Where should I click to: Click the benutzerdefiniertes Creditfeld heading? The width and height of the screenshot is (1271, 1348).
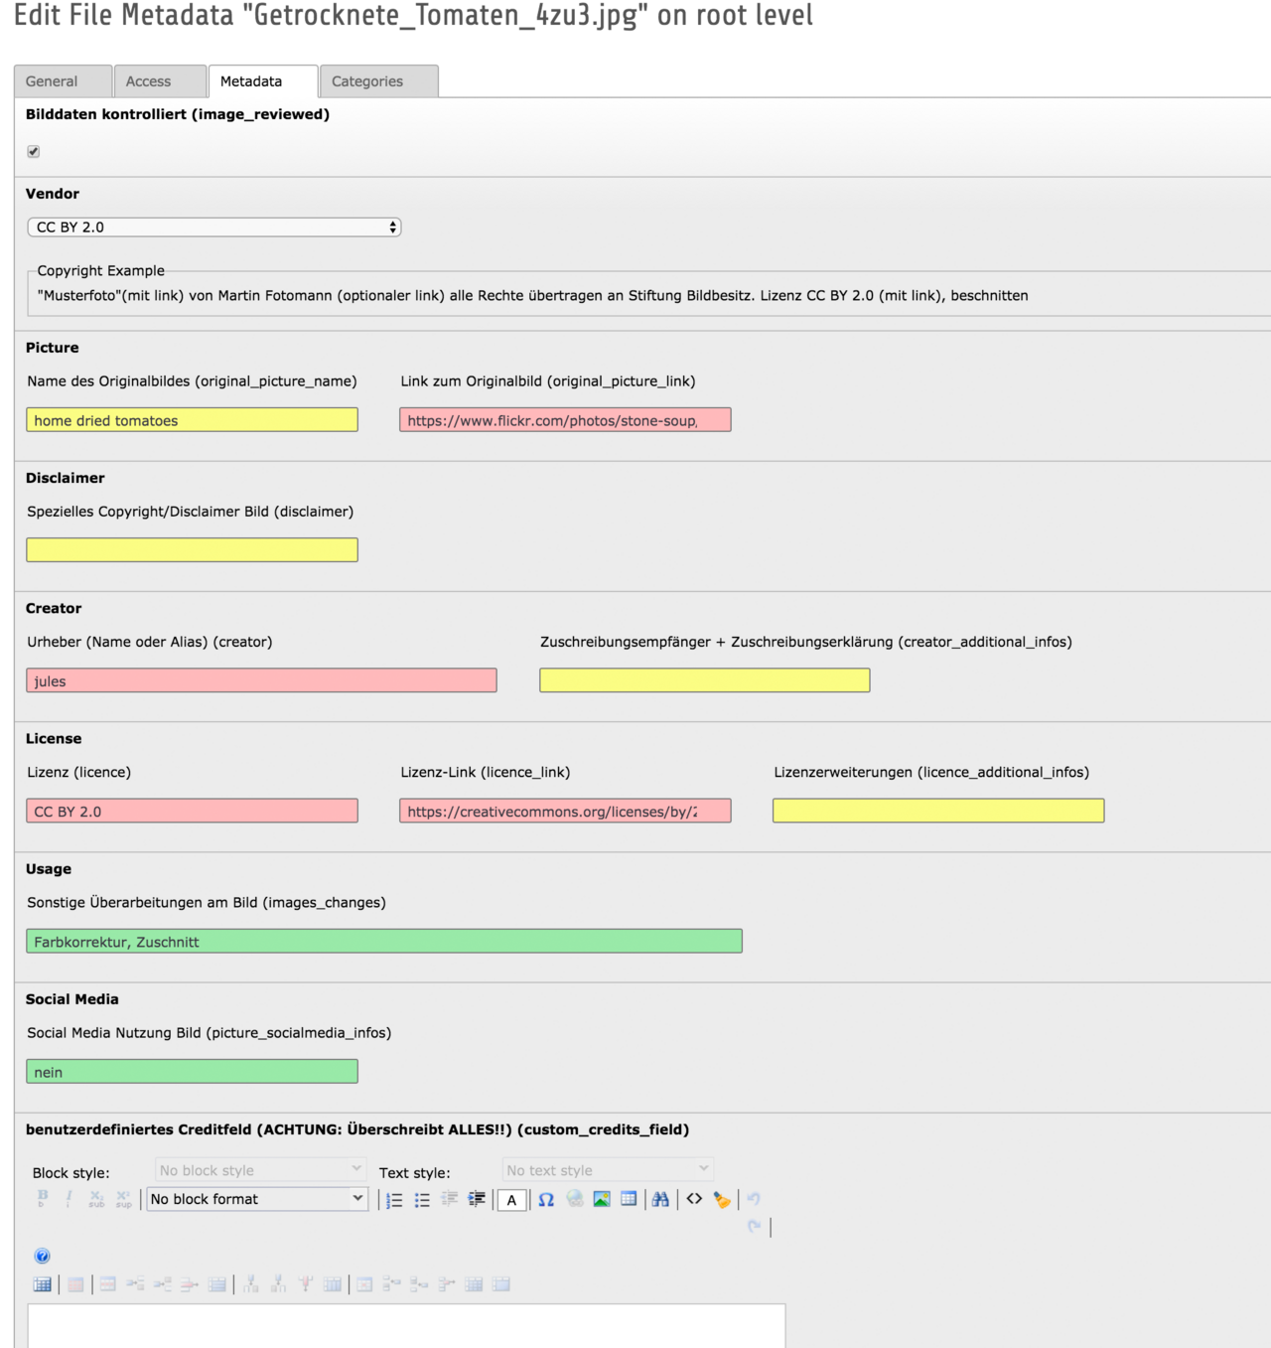pos(357,1129)
